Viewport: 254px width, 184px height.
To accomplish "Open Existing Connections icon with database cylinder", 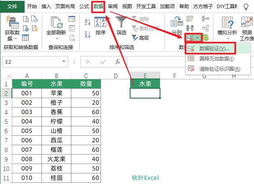I will click(x=34, y=28).
